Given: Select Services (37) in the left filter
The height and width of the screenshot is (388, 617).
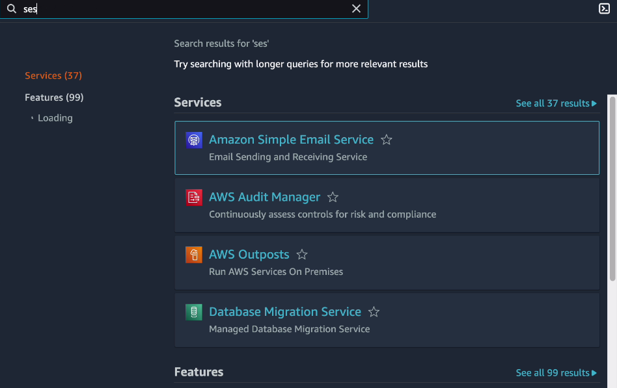Looking at the screenshot, I should tap(53, 75).
